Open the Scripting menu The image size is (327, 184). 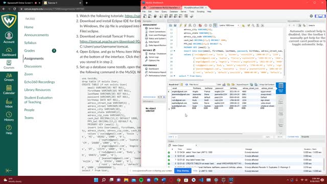click(x=201, y=12)
